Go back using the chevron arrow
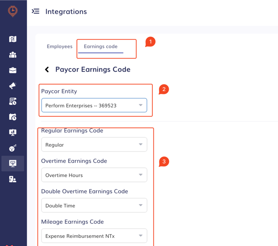The width and height of the screenshot is (278, 246). [47, 70]
